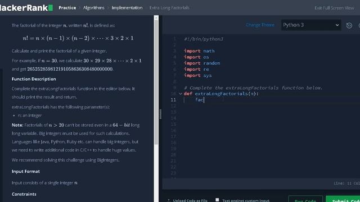Image resolution: width=360 pixels, height=202 pixels.
Task: Click line number 12 in the gutter
Action: coord(173,106)
